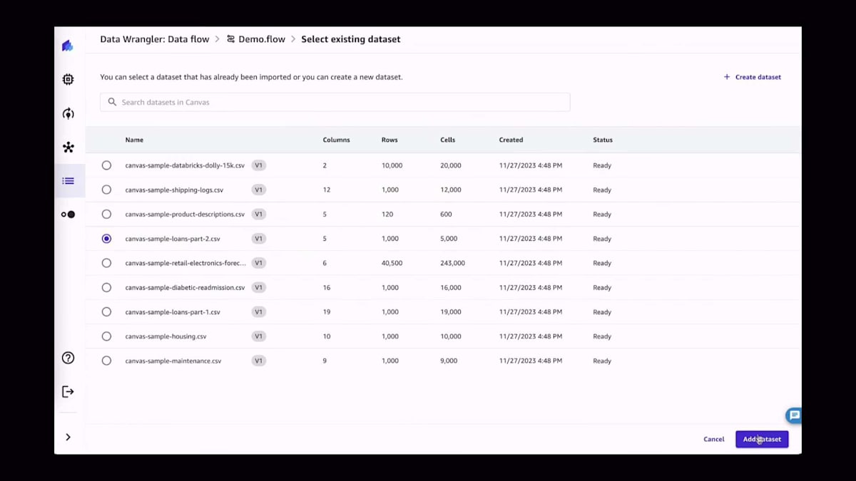
Task: Select canvas-sample-maintenance.csv radio button
Action: point(106,361)
